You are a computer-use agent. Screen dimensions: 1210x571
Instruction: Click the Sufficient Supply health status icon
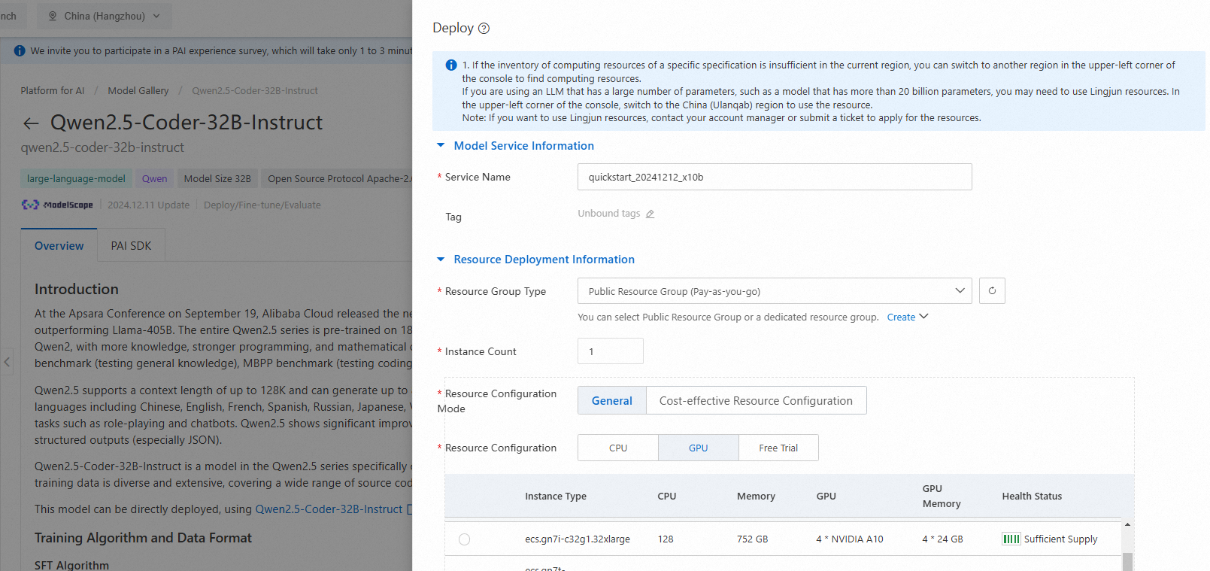[x=1011, y=539]
